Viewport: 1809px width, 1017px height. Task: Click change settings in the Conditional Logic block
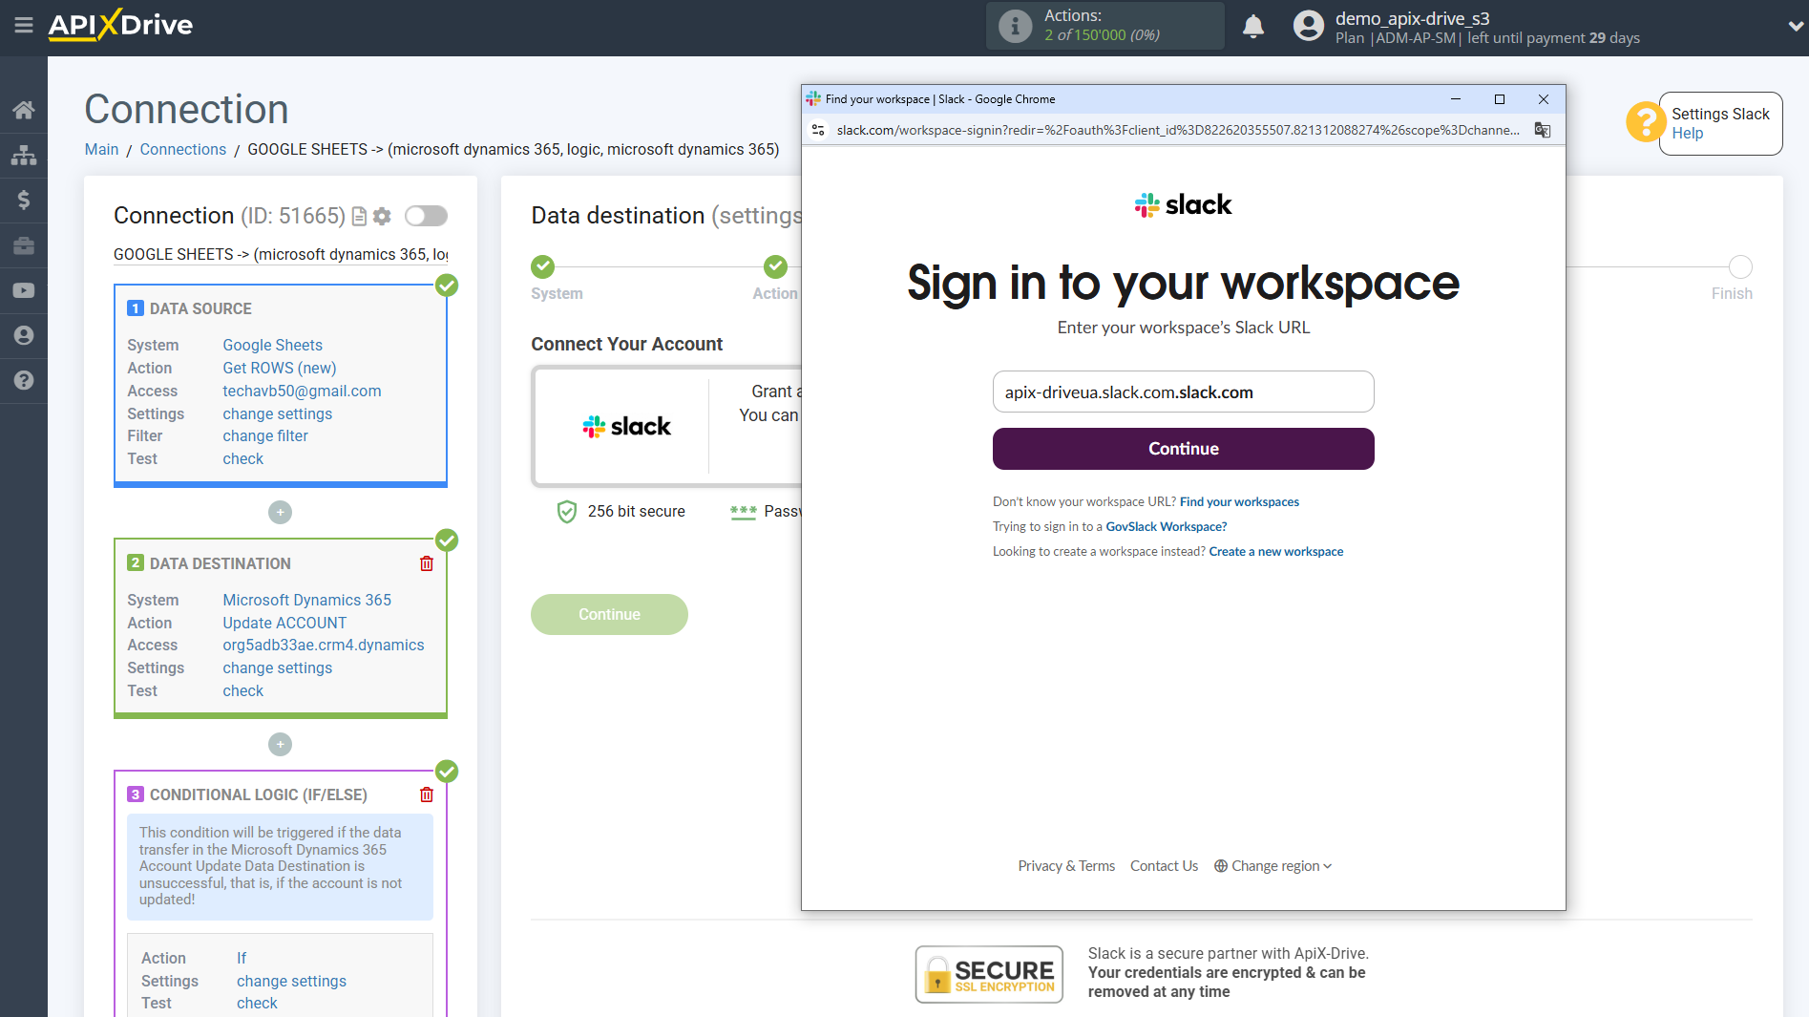coord(291,981)
